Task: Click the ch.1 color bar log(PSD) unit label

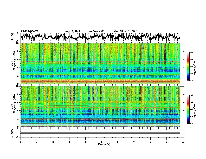Action: pyautogui.click(x=195, y=68)
